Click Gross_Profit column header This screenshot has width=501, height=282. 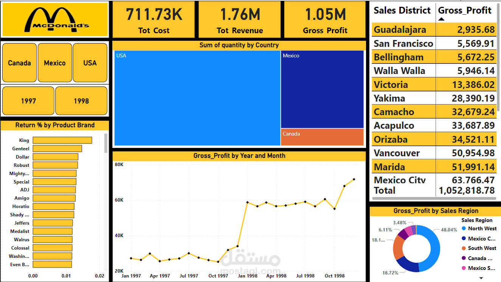465,10
